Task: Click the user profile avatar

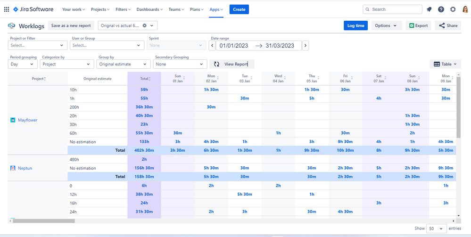Action: click(x=465, y=9)
